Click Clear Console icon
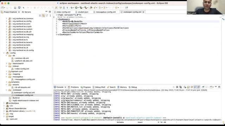 (185, 87)
